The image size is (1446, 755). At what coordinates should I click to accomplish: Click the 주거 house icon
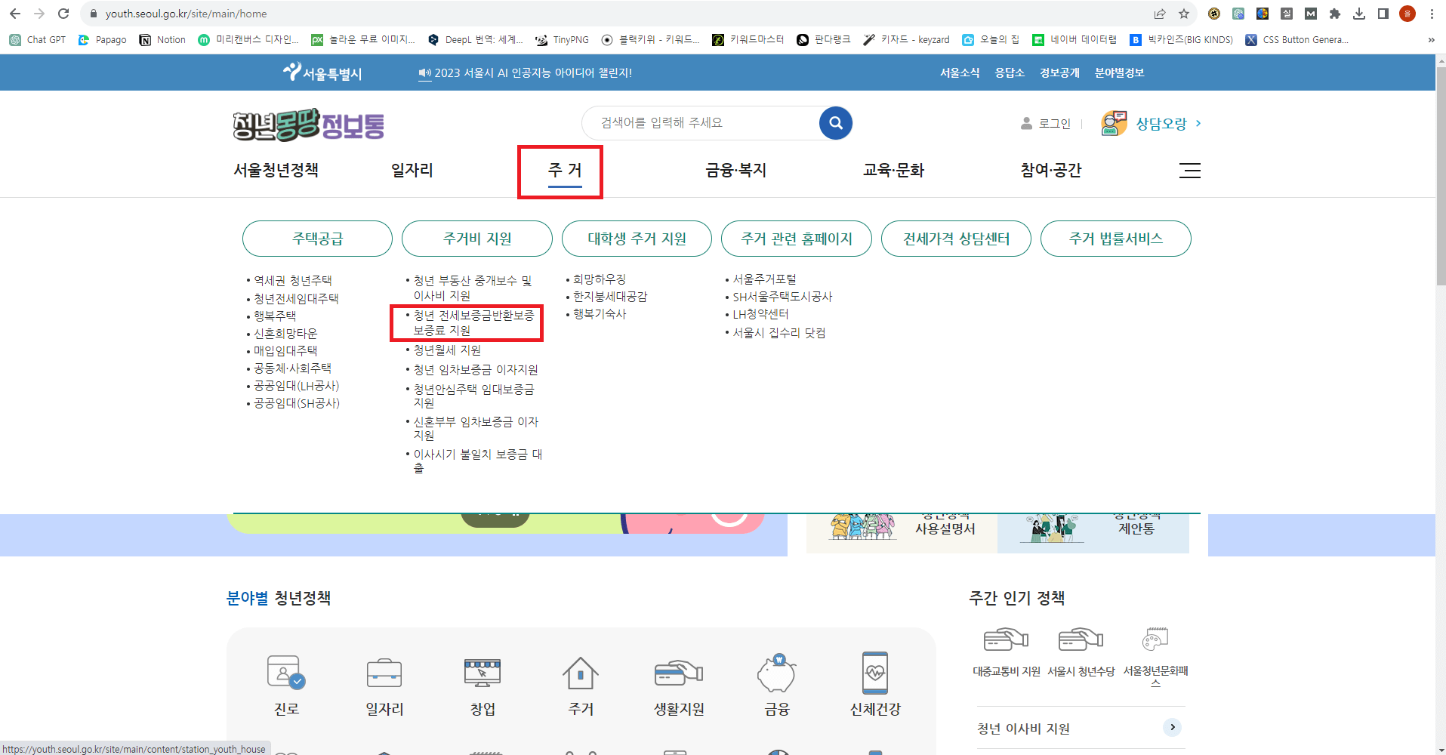coord(579,673)
